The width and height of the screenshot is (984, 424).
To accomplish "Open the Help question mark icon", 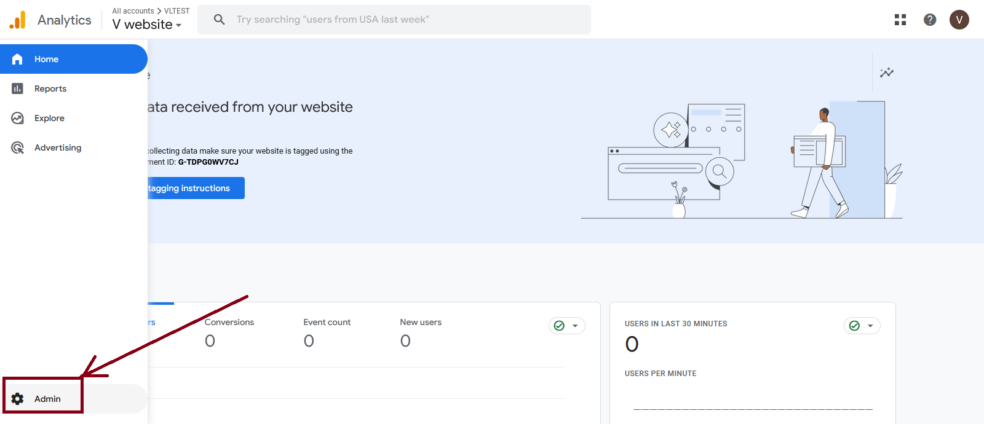I will click(x=930, y=20).
